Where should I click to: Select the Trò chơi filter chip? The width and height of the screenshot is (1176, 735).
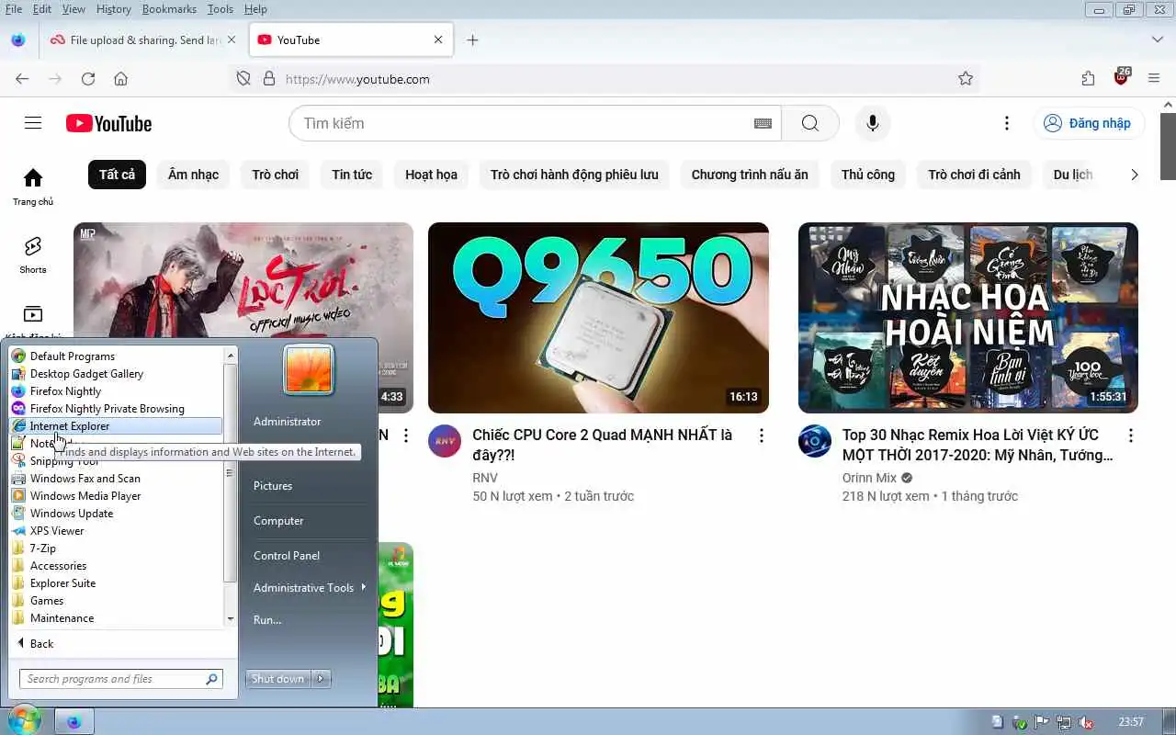[x=276, y=175]
